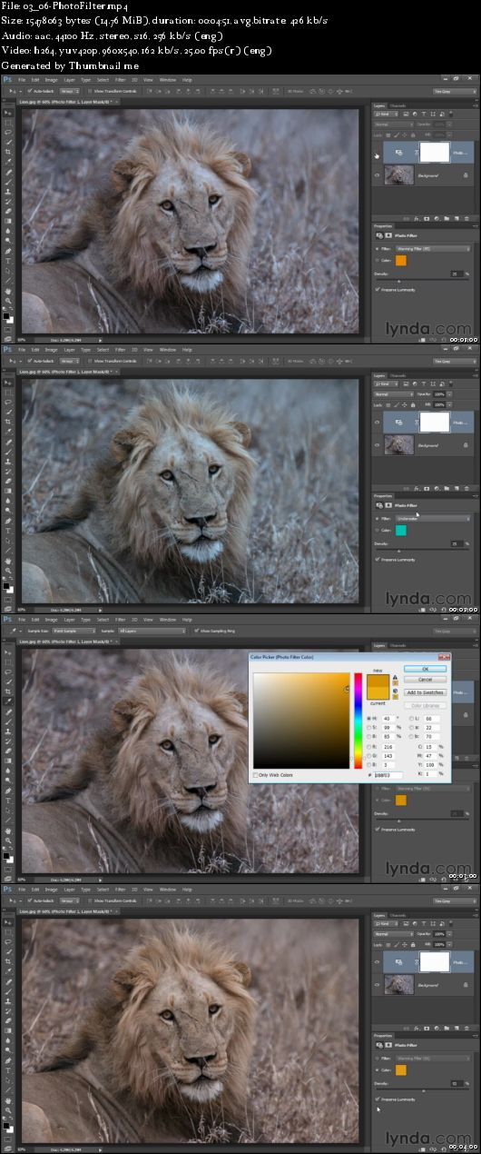Click the trash icon above the Underwater filter panel
The height and width of the screenshot is (1154, 481).
pos(466,489)
